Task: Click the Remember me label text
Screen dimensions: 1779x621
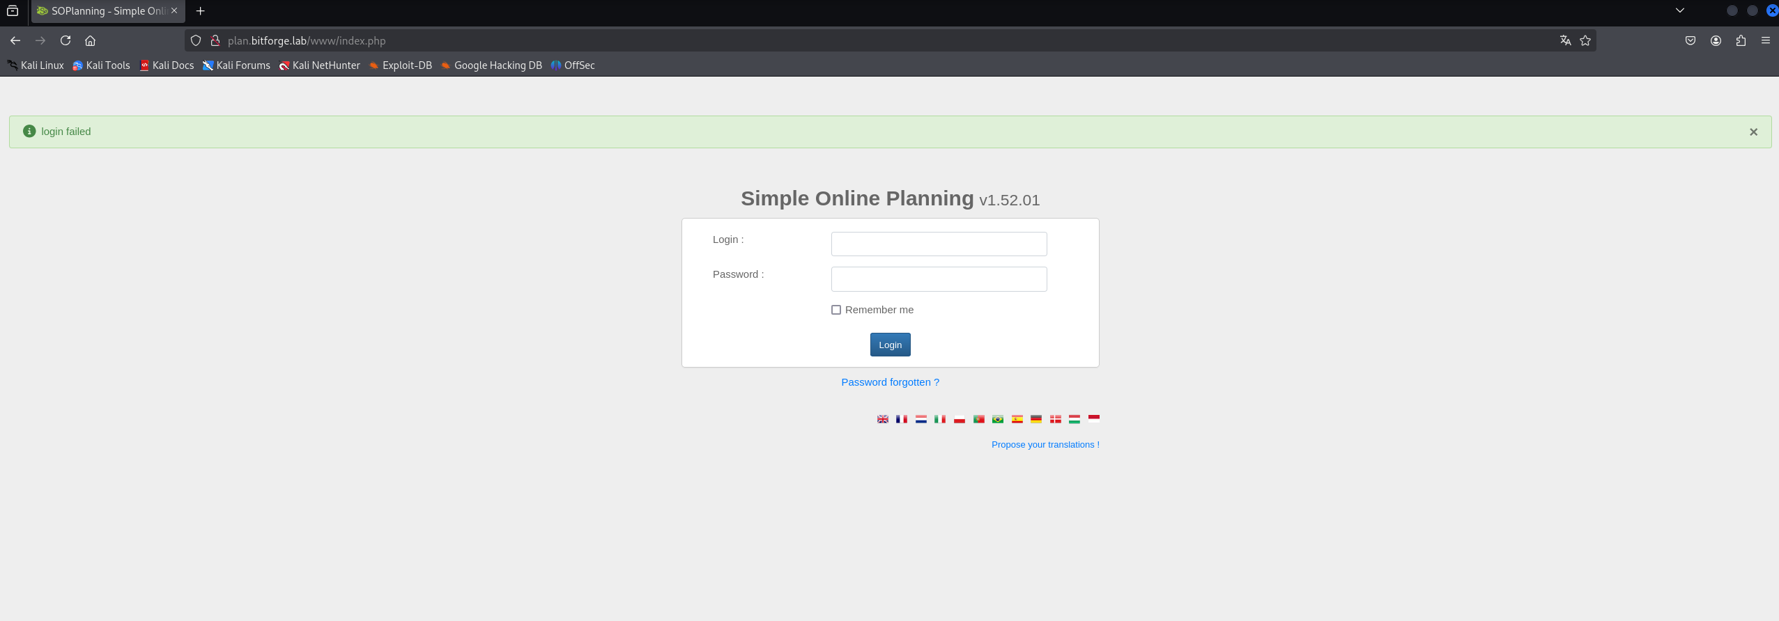Action: coord(879,310)
